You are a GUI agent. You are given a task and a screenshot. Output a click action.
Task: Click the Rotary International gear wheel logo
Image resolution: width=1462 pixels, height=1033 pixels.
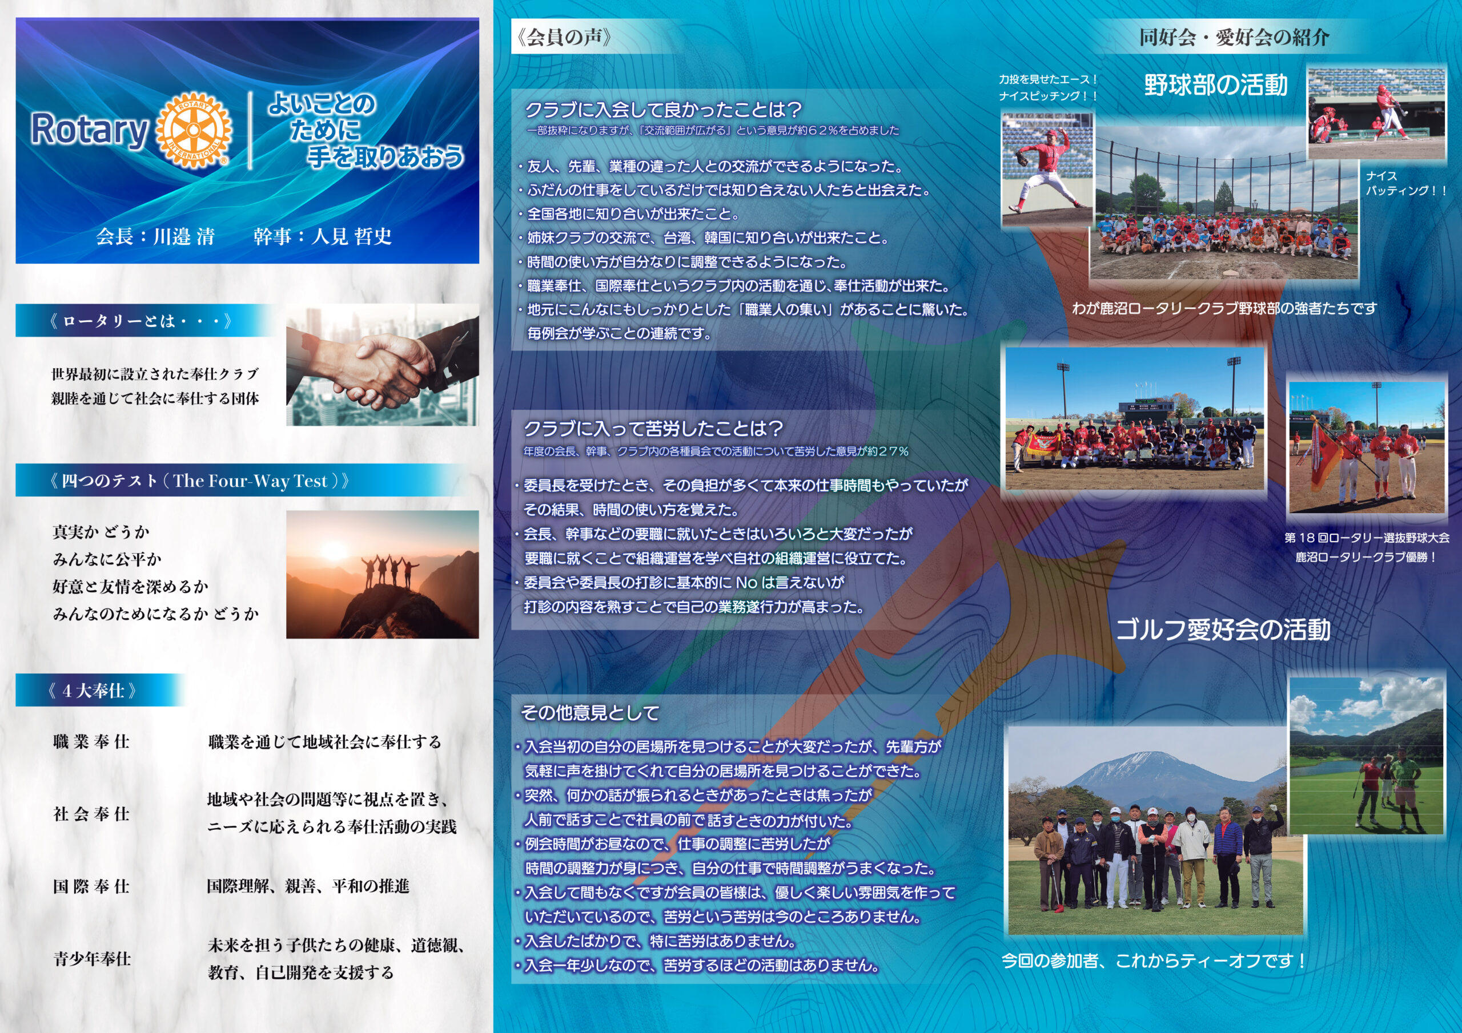click(194, 130)
